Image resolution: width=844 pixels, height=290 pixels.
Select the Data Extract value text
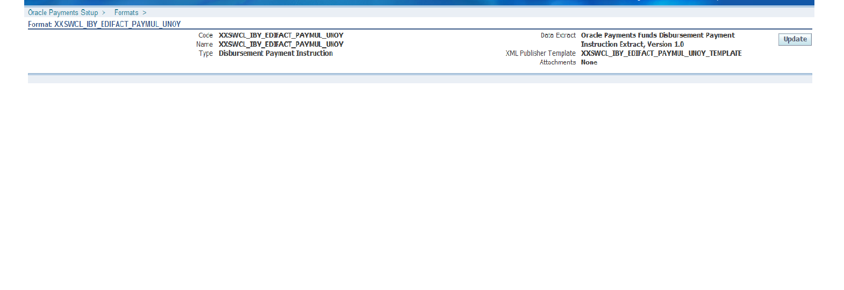(x=658, y=40)
